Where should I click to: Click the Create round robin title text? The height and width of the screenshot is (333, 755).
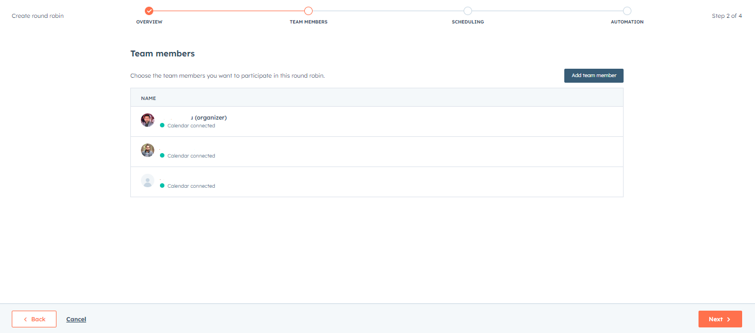(x=37, y=16)
